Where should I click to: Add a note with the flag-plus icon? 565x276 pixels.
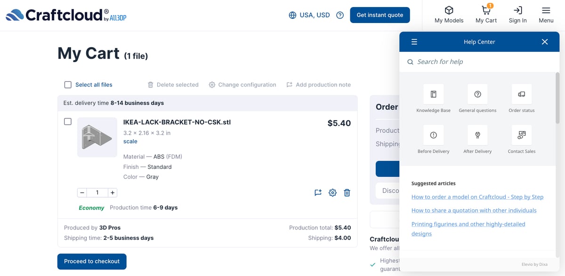point(318,192)
